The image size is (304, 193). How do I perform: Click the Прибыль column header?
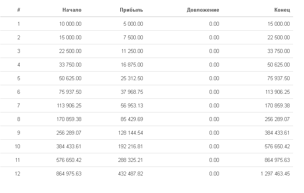(x=132, y=10)
